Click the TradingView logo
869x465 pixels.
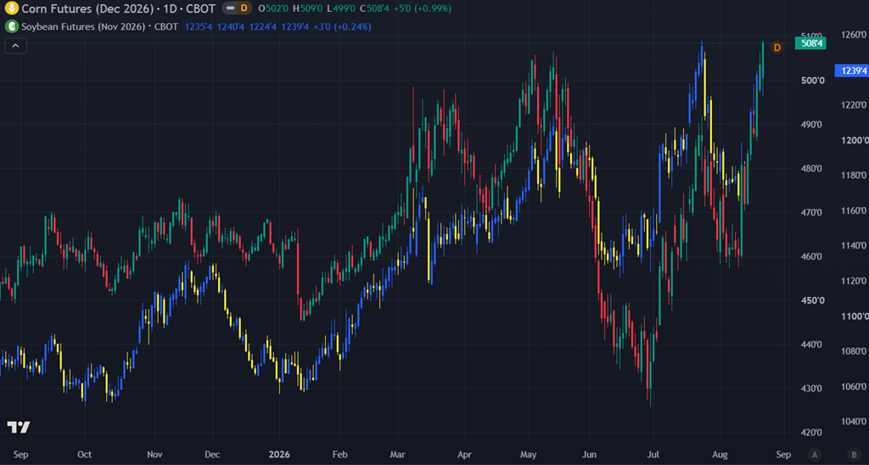coord(19,427)
